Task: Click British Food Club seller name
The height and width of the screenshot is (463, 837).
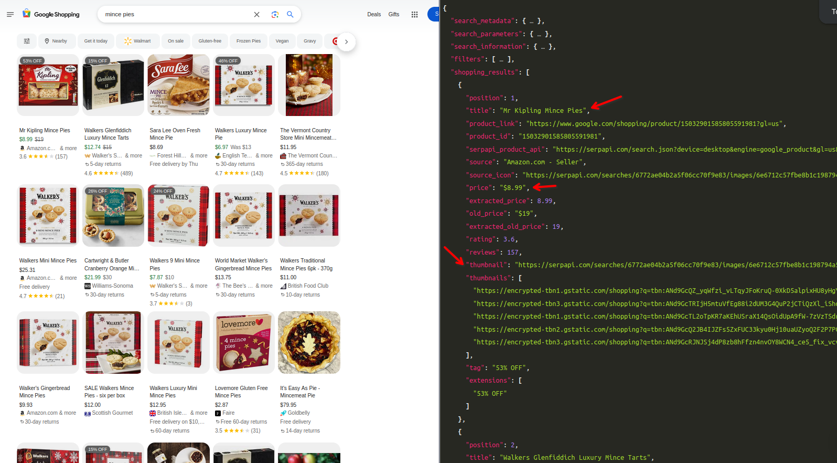Action: point(308,286)
